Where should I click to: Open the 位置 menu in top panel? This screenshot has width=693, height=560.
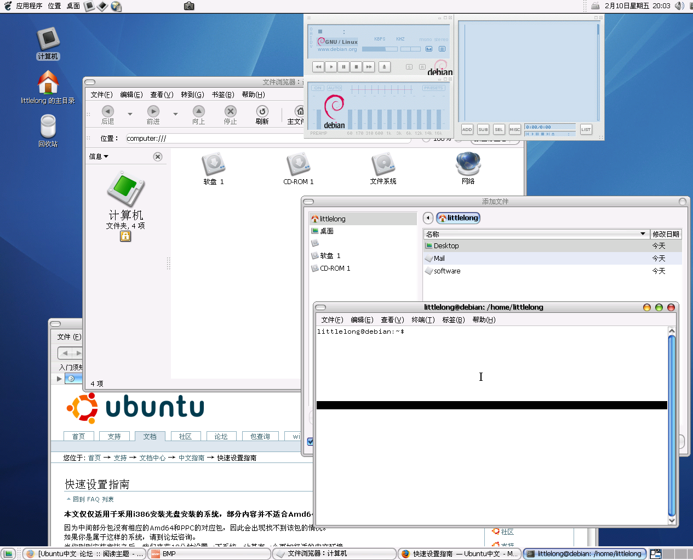54,6
